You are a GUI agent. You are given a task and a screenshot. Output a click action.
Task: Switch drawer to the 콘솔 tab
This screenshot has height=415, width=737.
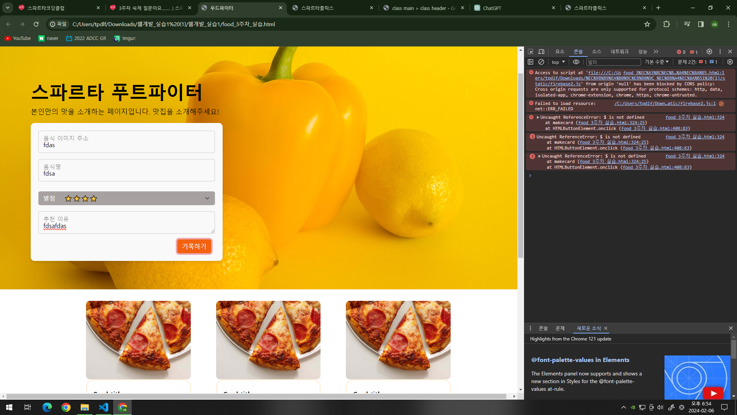[543, 328]
